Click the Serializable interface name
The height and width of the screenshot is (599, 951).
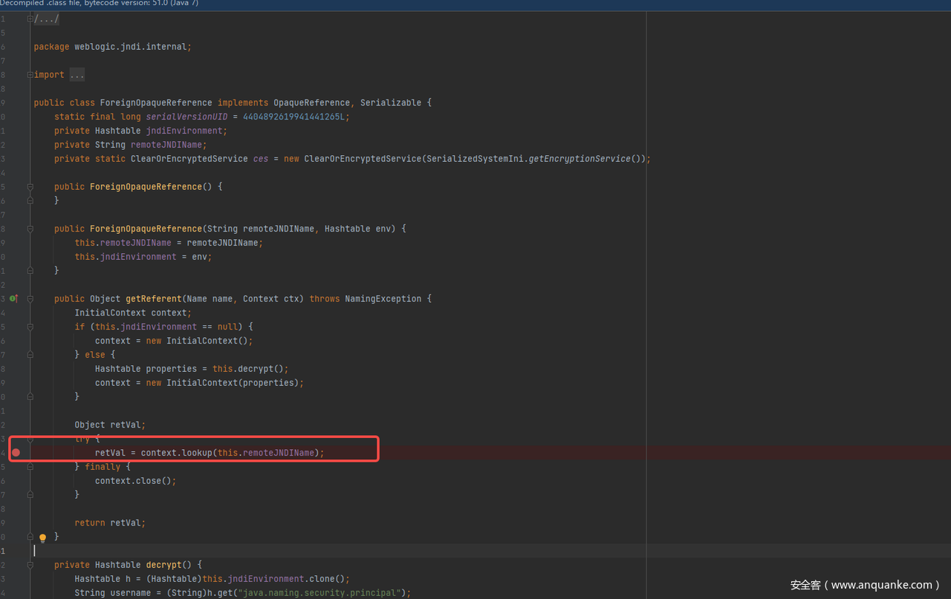point(391,103)
